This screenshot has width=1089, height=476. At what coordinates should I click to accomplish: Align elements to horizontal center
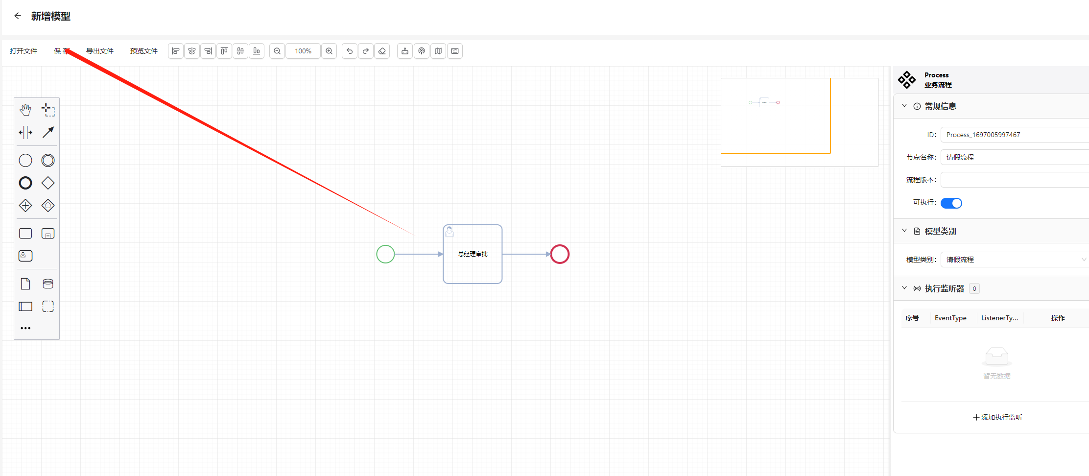coord(192,51)
